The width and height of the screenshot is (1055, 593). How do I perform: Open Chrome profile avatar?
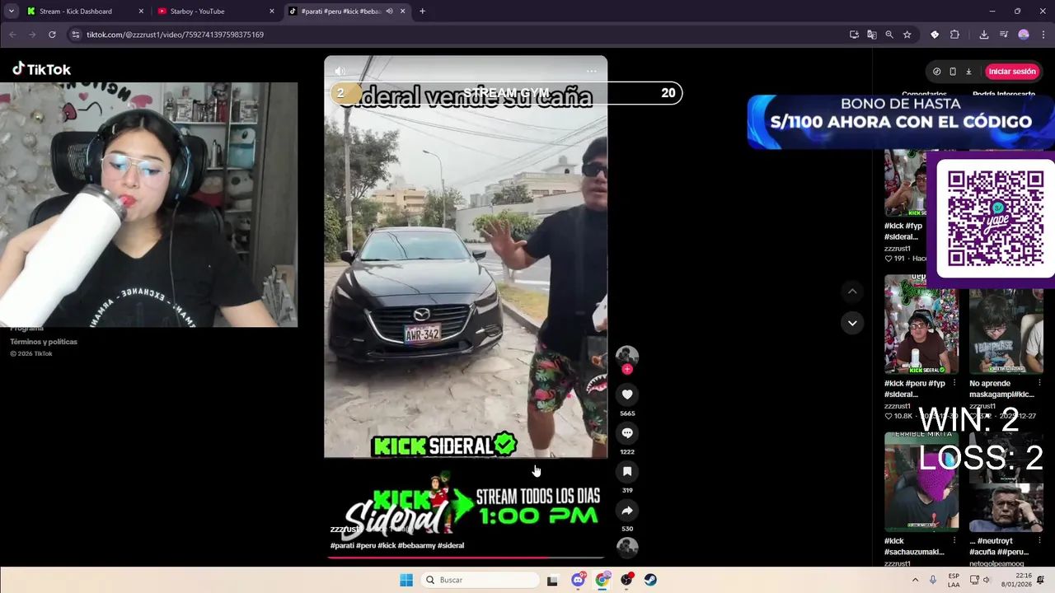point(1024,35)
